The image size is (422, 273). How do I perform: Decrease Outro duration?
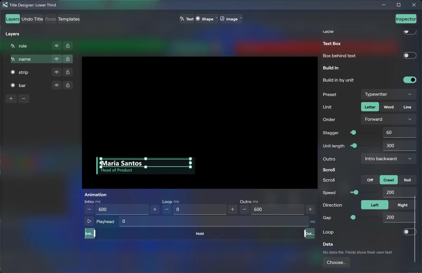pos(244,209)
